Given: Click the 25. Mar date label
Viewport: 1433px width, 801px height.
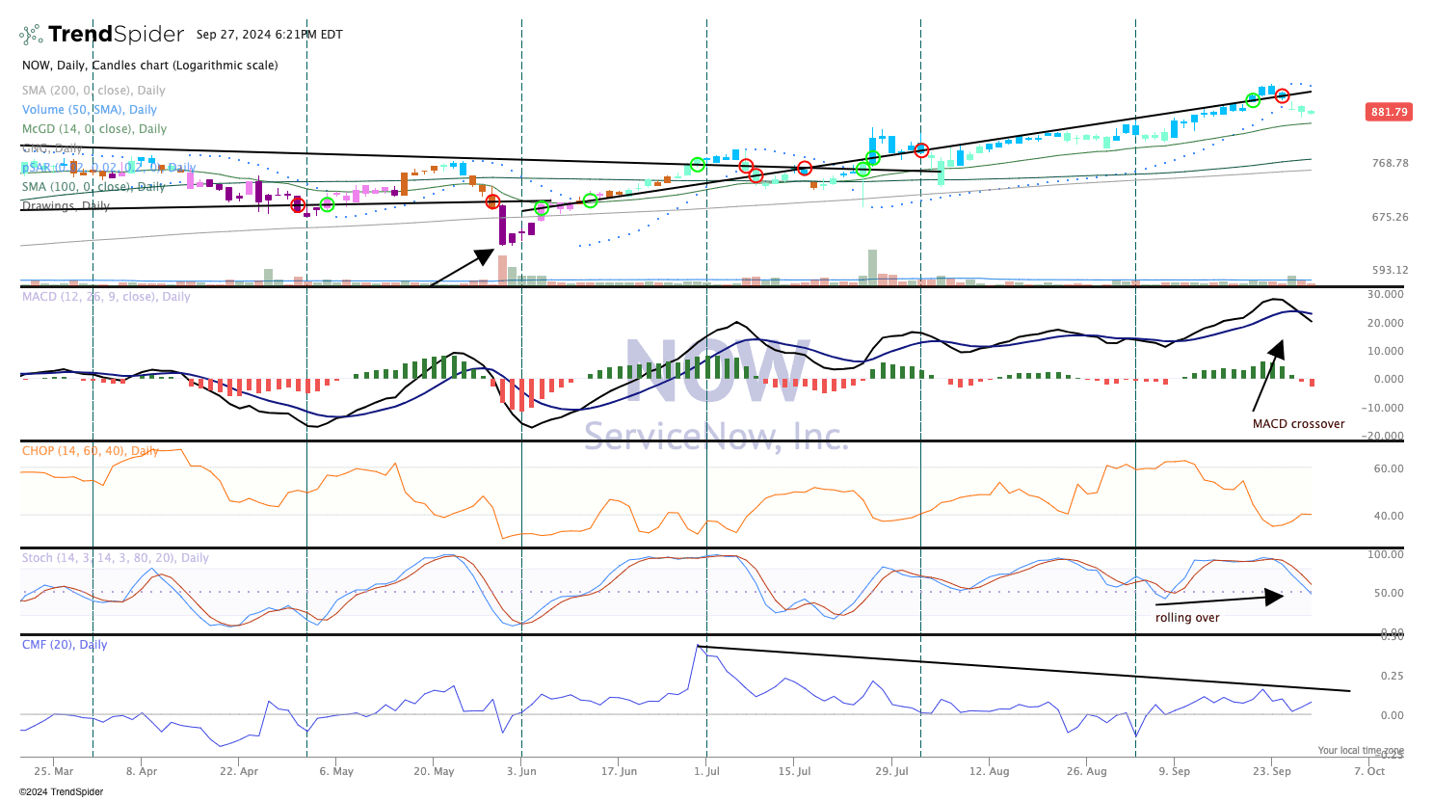Looking at the screenshot, I should (x=53, y=771).
